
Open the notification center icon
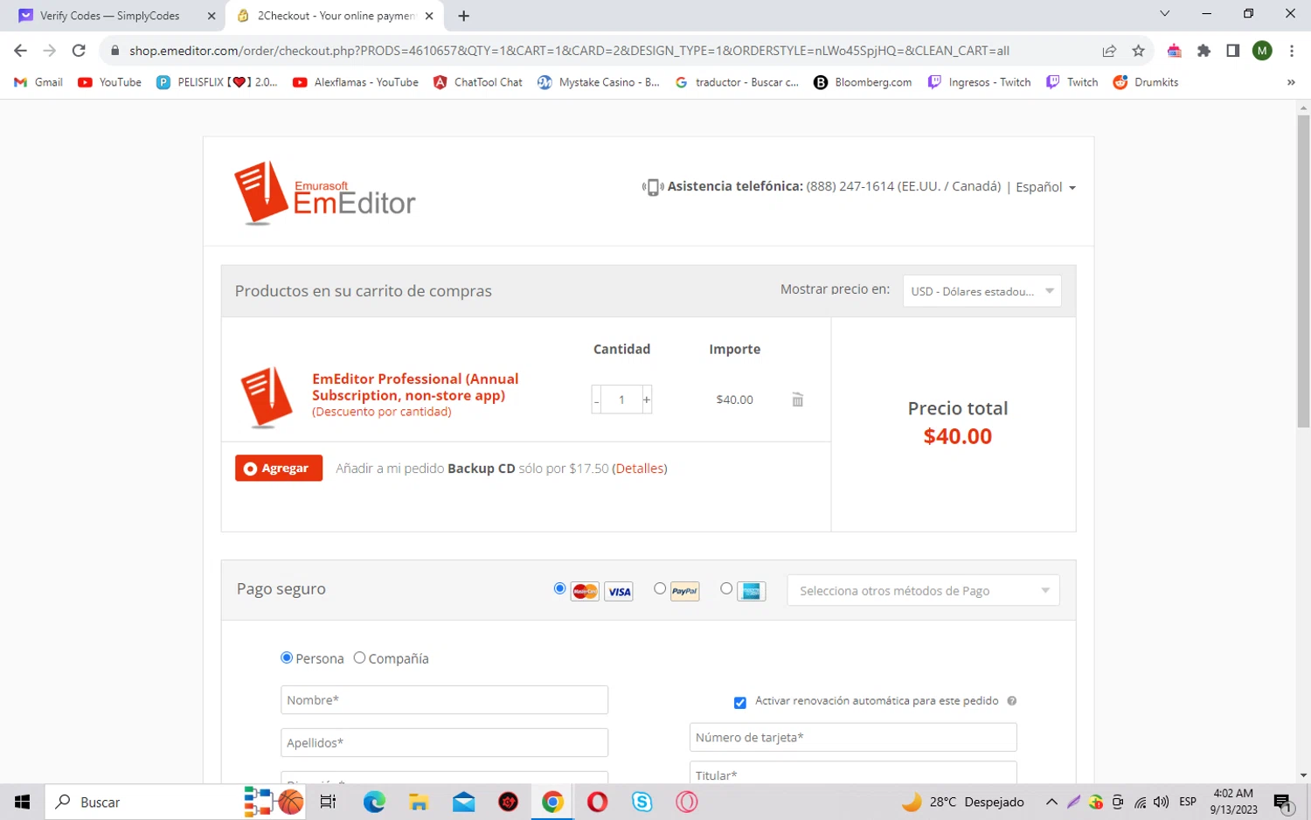tap(1283, 803)
